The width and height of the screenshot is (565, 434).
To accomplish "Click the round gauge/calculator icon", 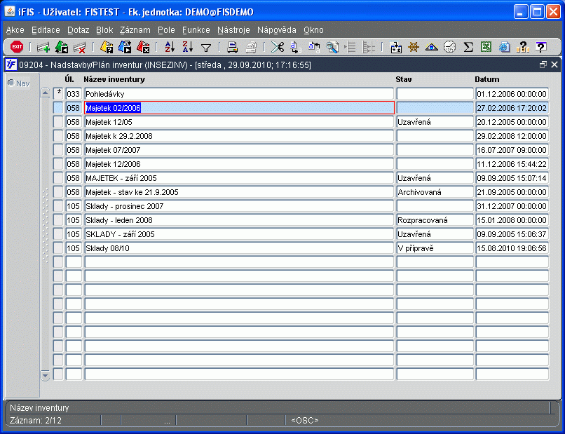I will click(x=450, y=47).
